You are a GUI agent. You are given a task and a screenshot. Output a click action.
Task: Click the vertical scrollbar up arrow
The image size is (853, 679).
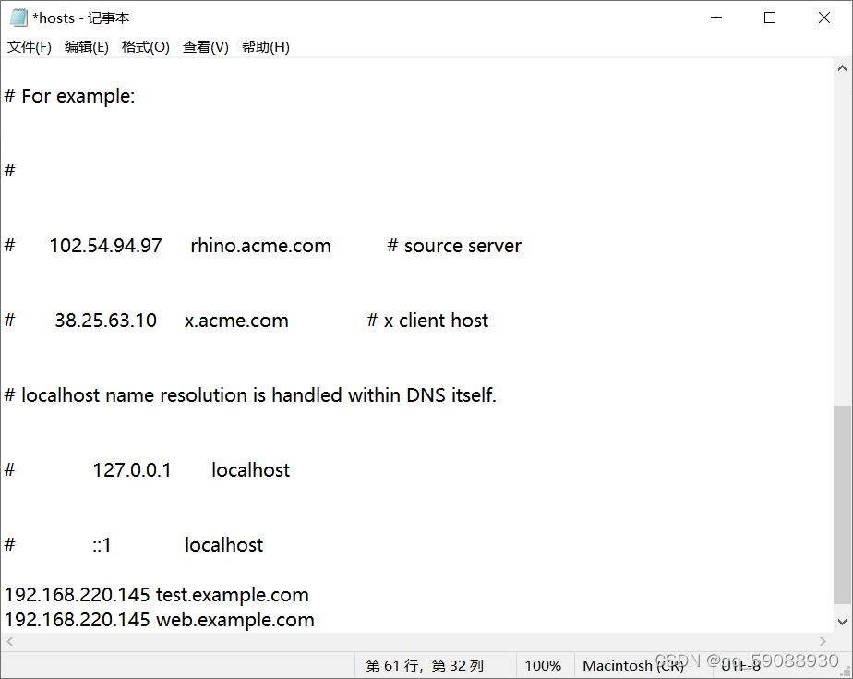pyautogui.click(x=842, y=68)
